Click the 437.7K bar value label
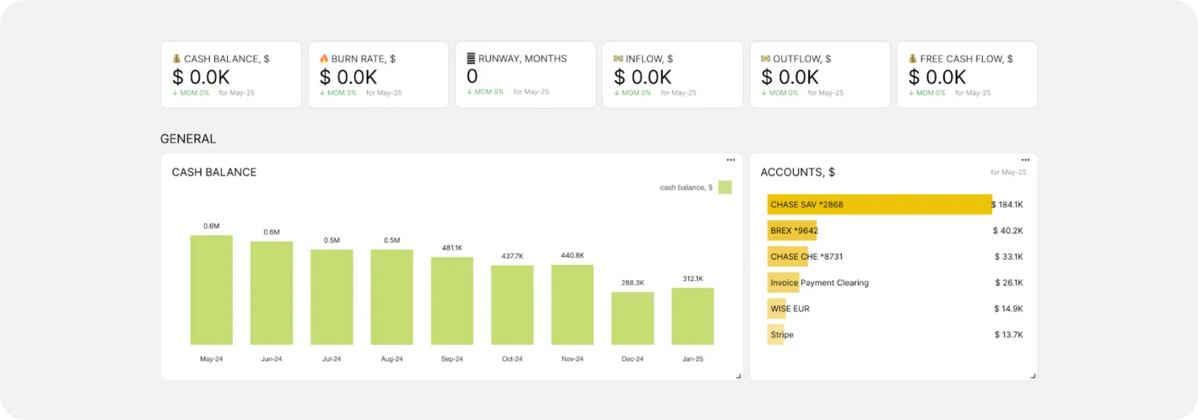Image resolution: width=1198 pixels, height=420 pixels. click(x=512, y=256)
